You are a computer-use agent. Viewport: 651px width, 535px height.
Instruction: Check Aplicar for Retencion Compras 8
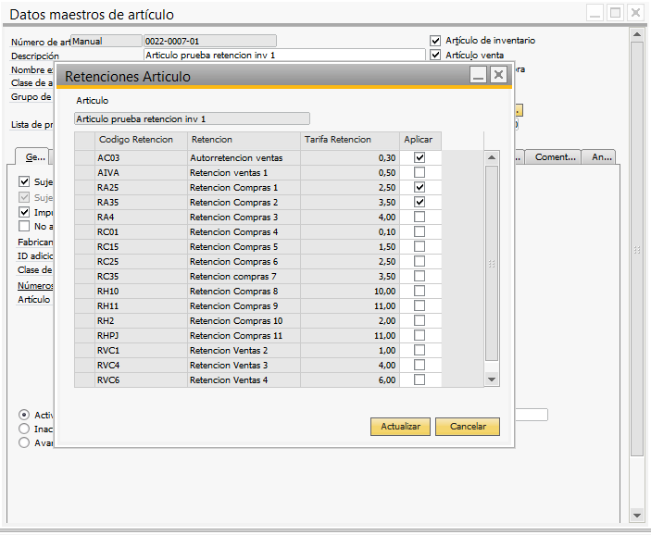(419, 292)
